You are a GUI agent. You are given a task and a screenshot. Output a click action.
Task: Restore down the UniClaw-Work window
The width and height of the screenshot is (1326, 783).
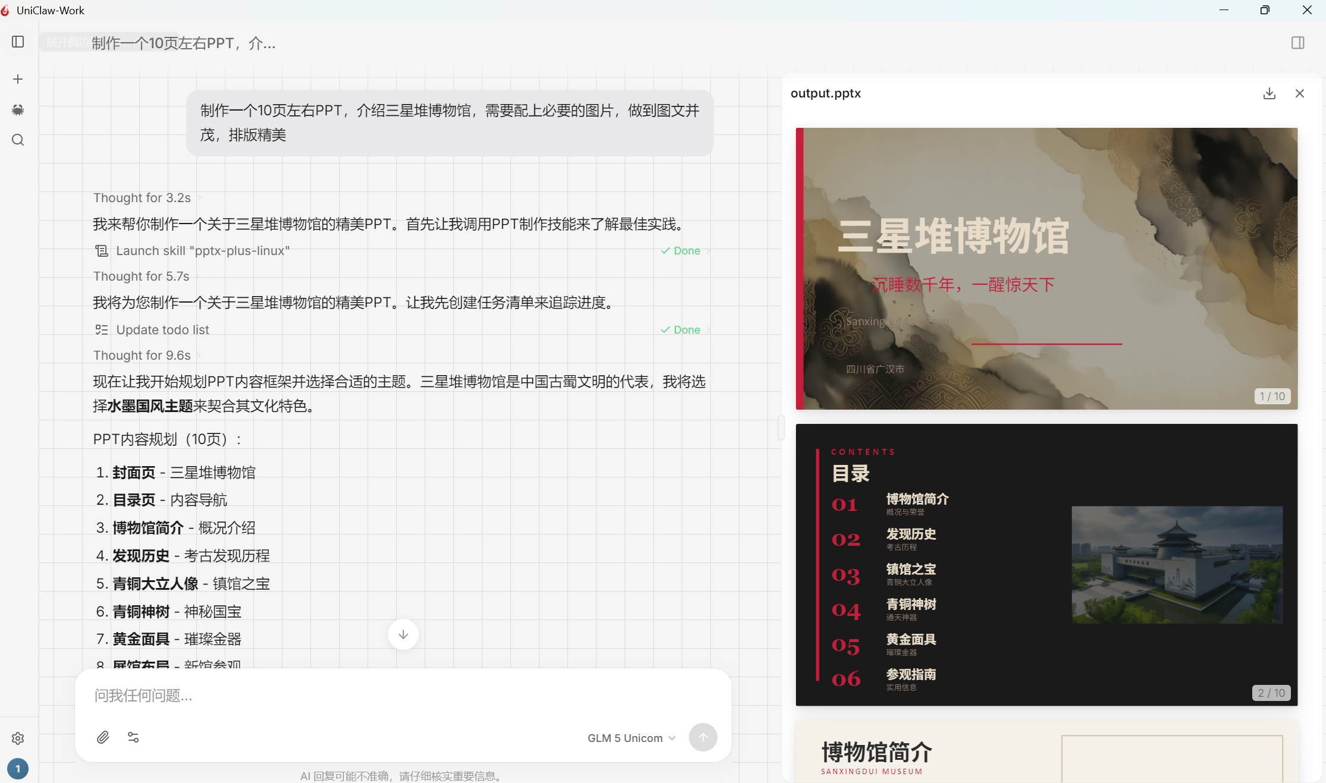[x=1265, y=10]
